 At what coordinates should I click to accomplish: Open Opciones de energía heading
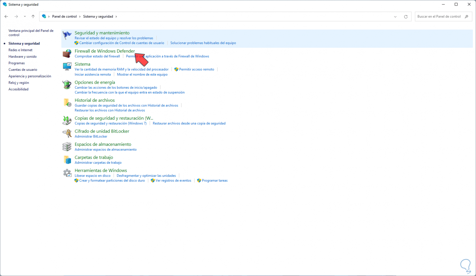pyautogui.click(x=95, y=82)
